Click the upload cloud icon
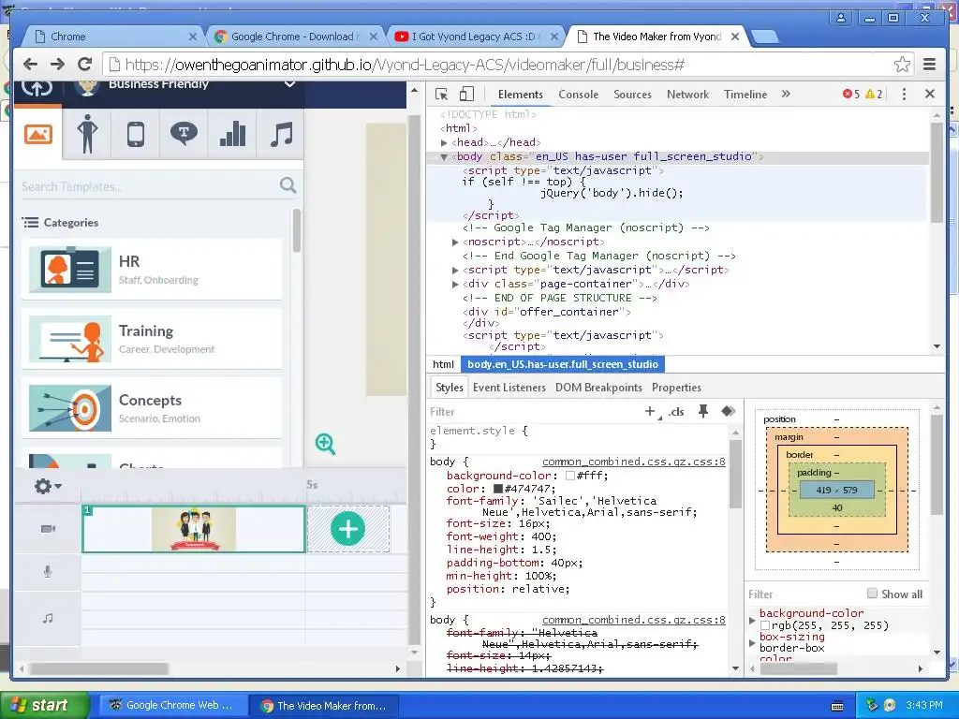 (37, 89)
